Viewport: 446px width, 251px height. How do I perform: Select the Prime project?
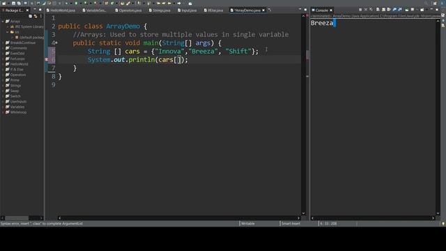15,80
